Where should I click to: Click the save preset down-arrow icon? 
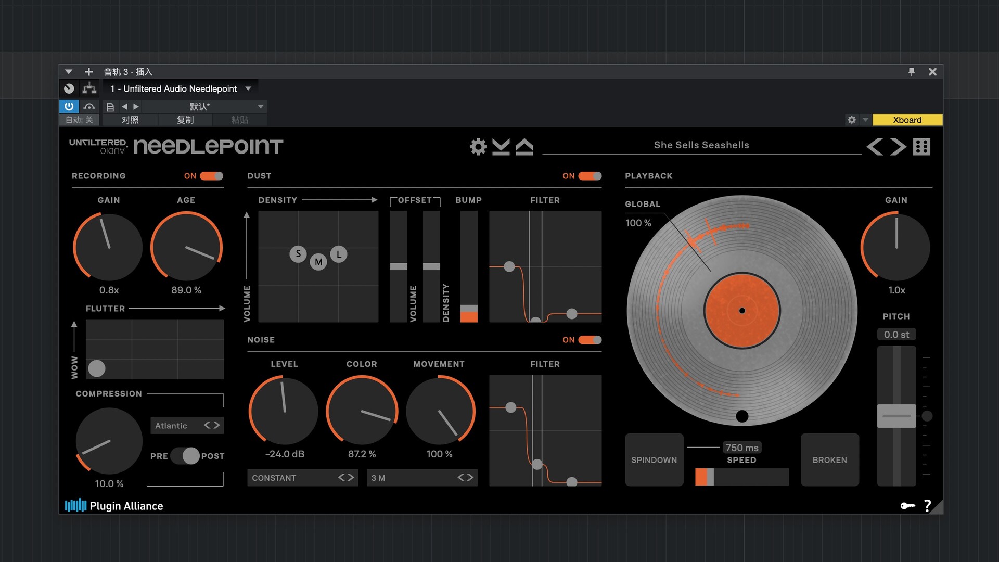coord(501,147)
